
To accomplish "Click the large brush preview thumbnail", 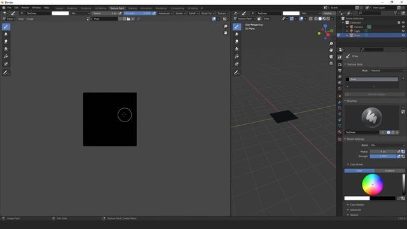I will (371, 118).
